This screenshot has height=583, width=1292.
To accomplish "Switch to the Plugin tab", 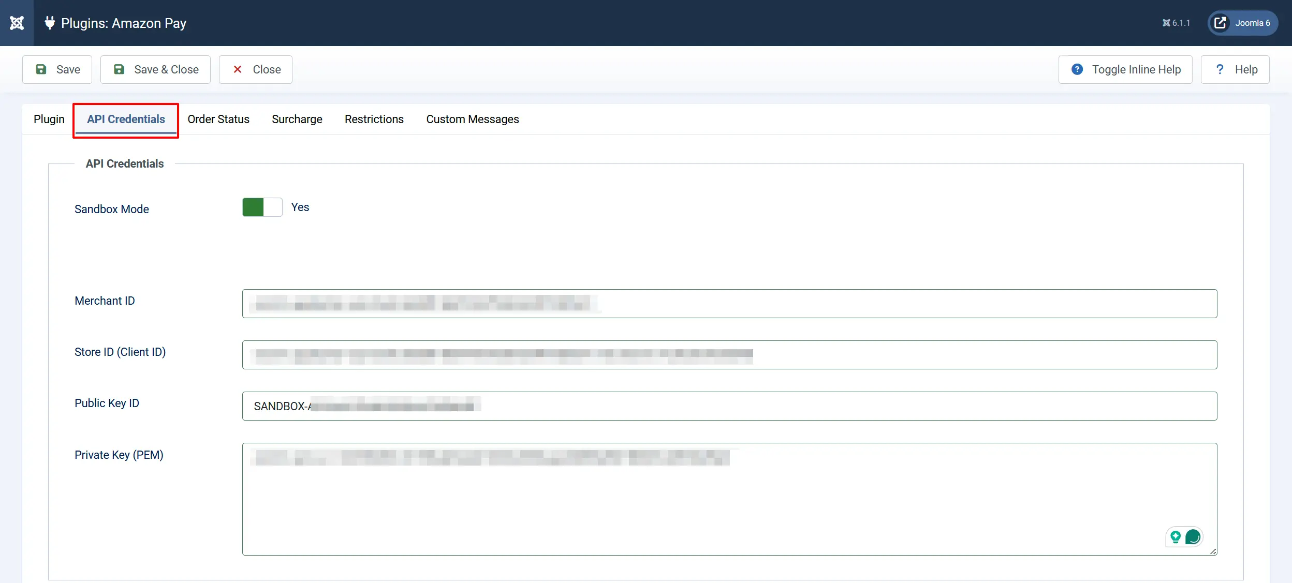I will point(49,119).
